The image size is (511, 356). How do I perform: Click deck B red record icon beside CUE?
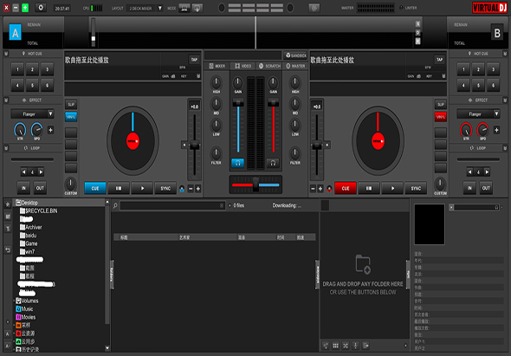(x=329, y=189)
